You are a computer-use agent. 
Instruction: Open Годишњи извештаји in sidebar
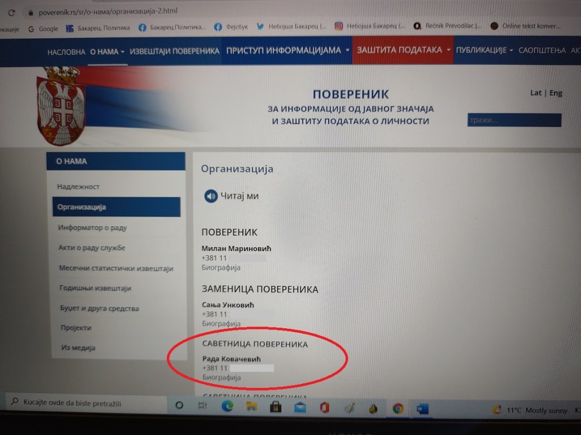coord(95,288)
